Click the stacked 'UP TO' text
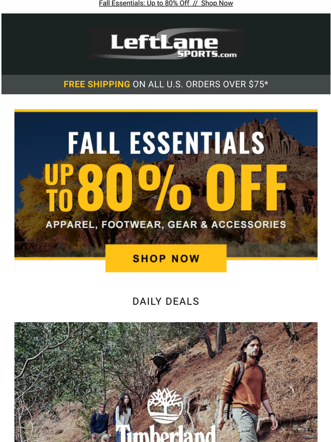 tap(59, 188)
